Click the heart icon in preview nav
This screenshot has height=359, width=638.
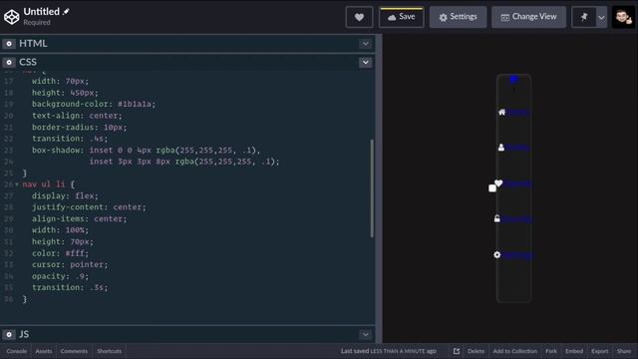498,183
